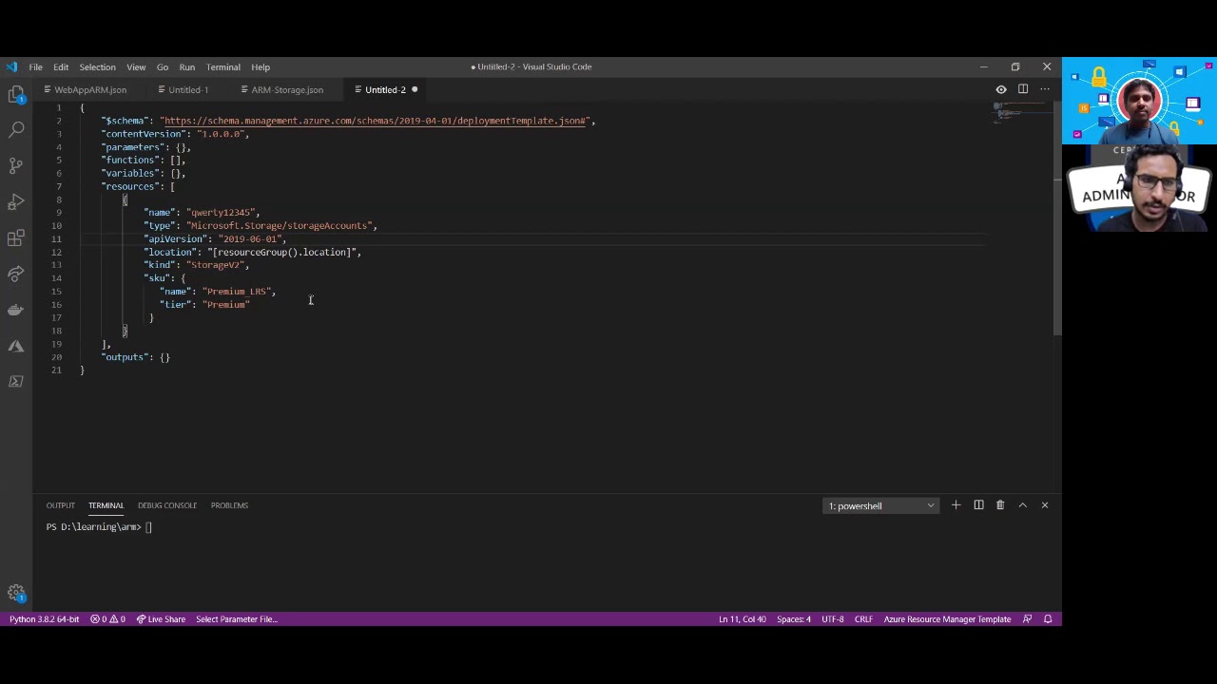Screen dimensions: 1217x684
Task: Open the Azure view in activity bar
Action: (x=16, y=346)
